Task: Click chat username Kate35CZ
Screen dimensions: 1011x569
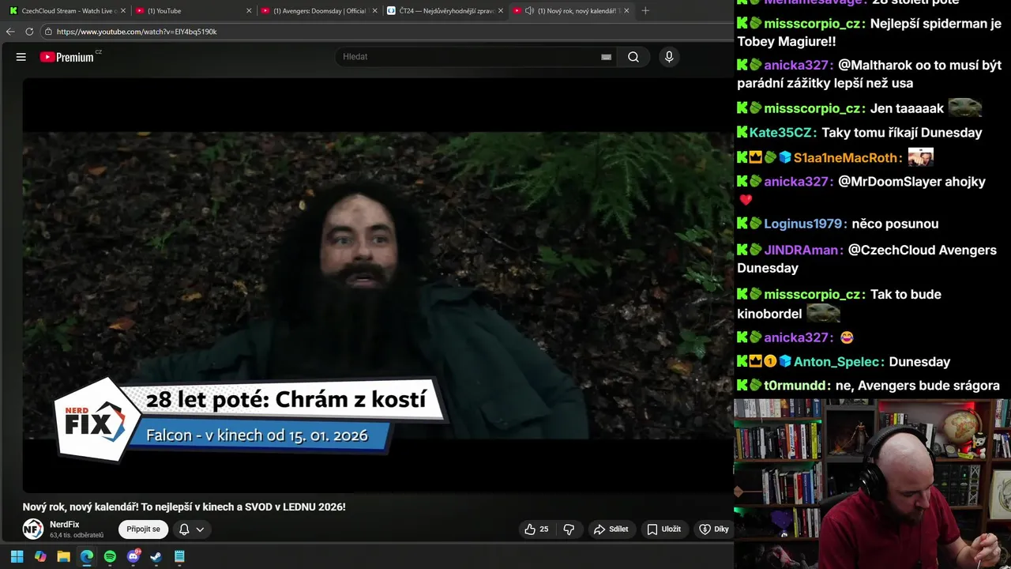Action: coord(782,133)
